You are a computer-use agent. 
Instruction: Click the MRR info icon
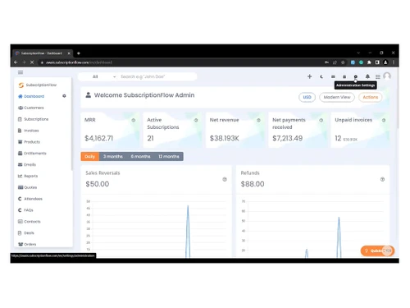[134, 120]
